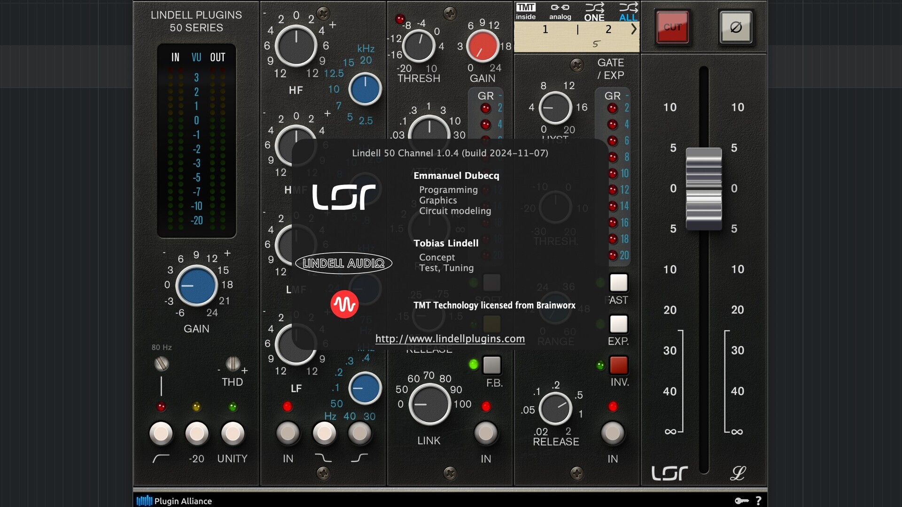This screenshot has width=902, height=507.
Task: Click the blue input GAIN knob
Action: tap(196, 285)
